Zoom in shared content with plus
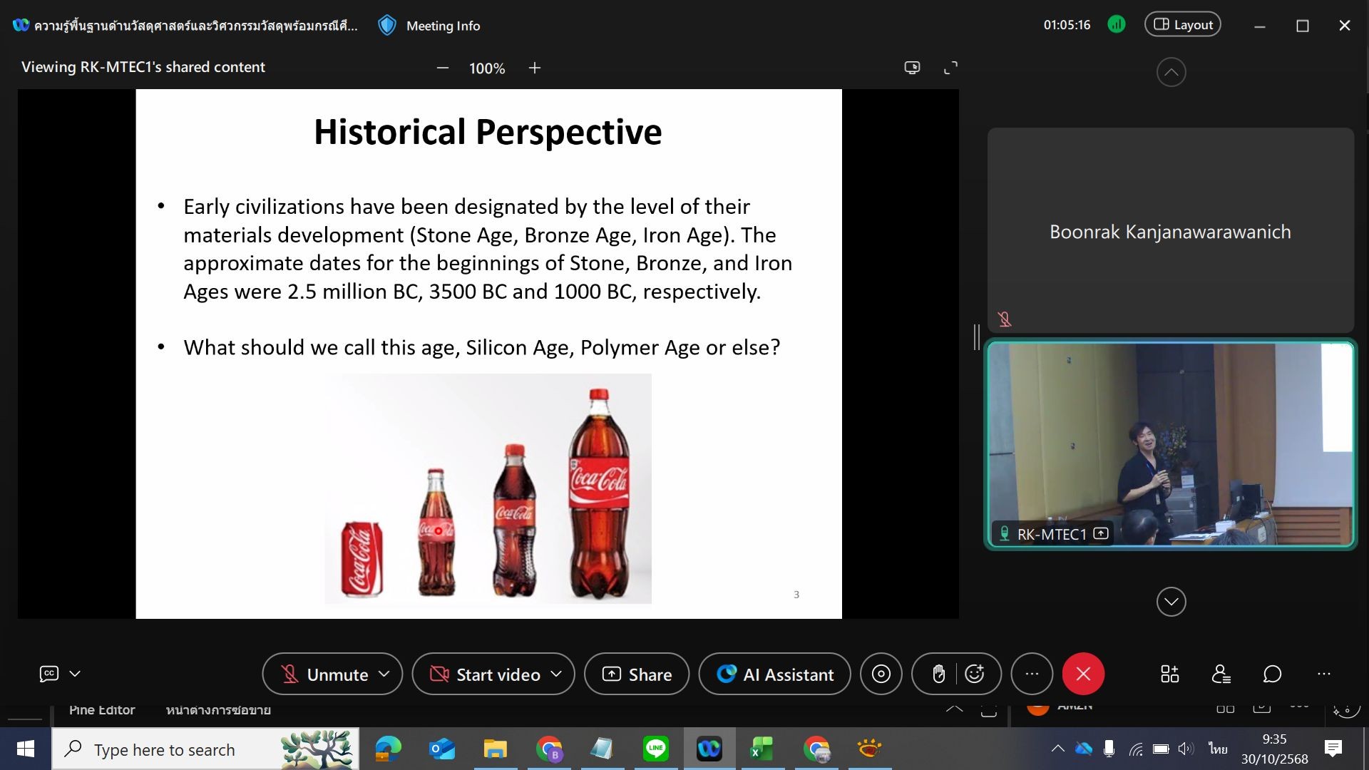The image size is (1369, 770). [x=535, y=68]
